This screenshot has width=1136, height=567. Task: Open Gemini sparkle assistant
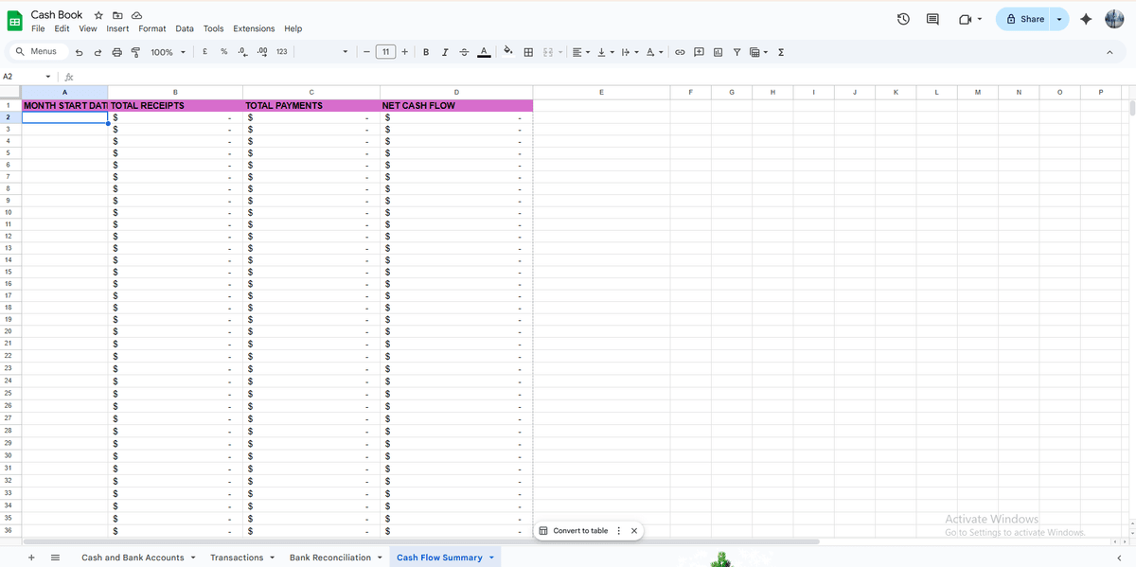pos(1086,19)
